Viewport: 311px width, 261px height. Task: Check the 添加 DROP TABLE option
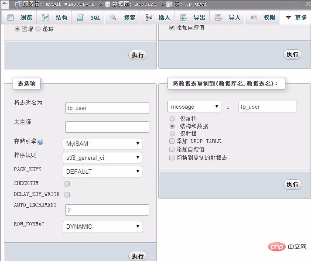pos(172,141)
